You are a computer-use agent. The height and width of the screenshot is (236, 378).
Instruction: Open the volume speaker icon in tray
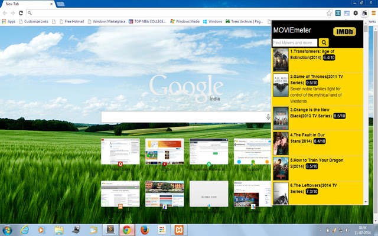coord(347,230)
